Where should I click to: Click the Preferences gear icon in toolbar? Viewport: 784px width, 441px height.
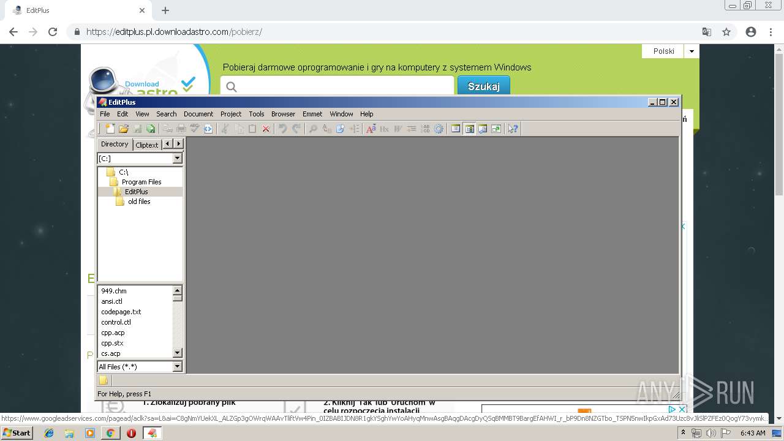point(439,129)
